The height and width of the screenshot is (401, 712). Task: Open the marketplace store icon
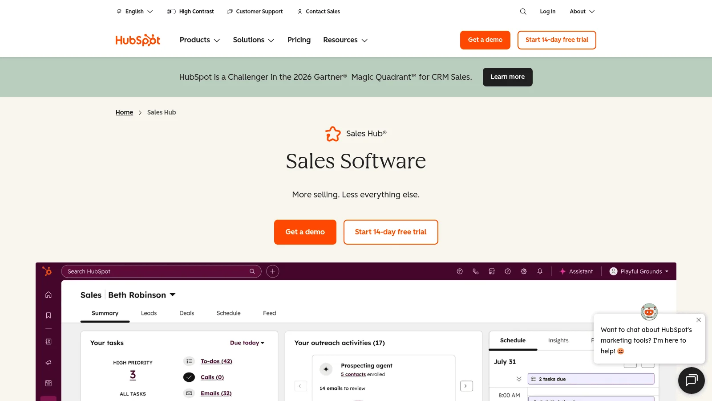tap(492, 271)
